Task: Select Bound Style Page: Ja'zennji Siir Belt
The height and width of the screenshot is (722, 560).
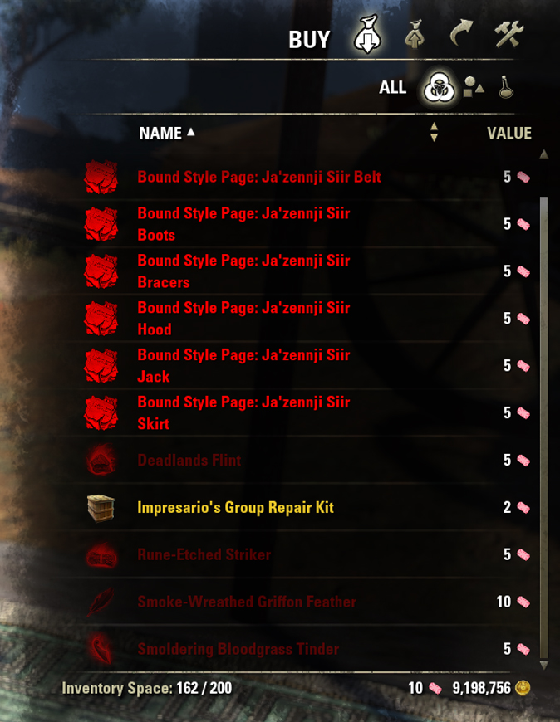Action: click(306, 178)
